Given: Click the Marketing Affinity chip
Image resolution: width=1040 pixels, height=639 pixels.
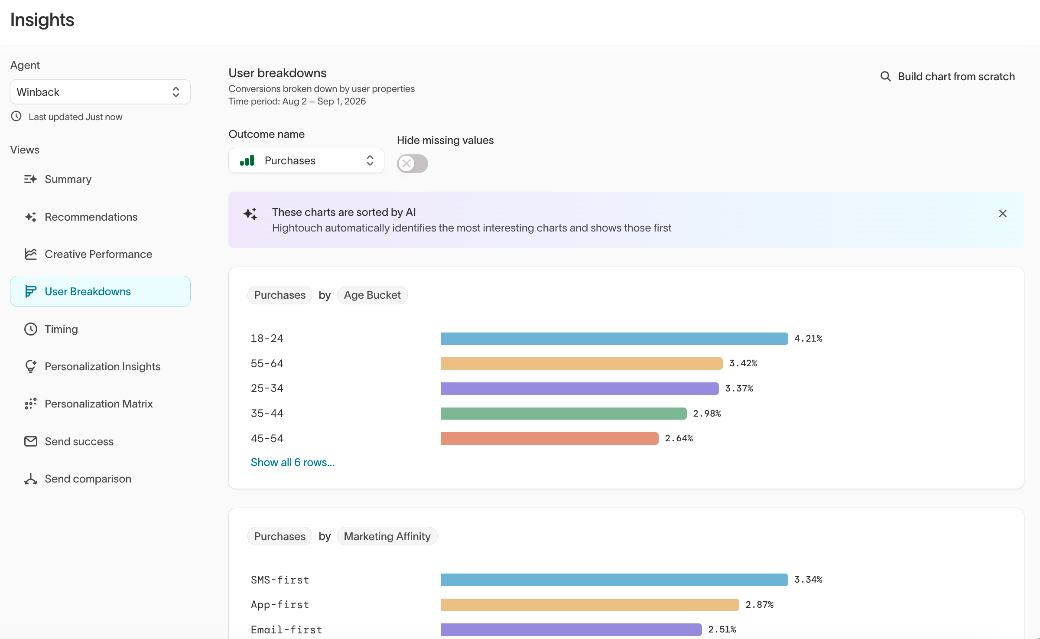Looking at the screenshot, I should tap(387, 536).
